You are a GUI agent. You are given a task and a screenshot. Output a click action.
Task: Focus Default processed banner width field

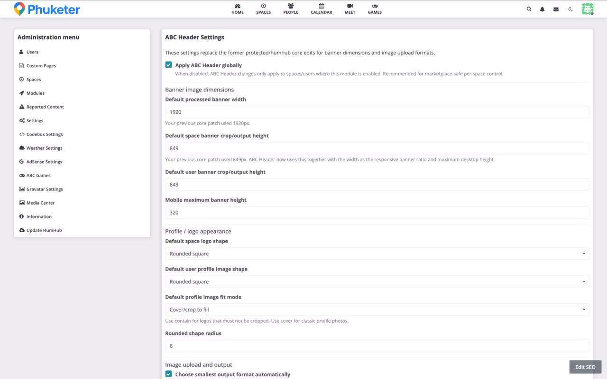point(377,112)
